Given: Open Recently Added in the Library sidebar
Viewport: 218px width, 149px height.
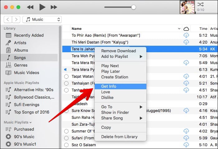Looking at the screenshot, I should pos(29,35).
